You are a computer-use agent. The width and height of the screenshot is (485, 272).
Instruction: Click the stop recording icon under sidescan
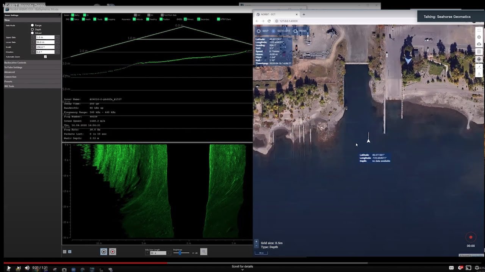tap(103, 252)
